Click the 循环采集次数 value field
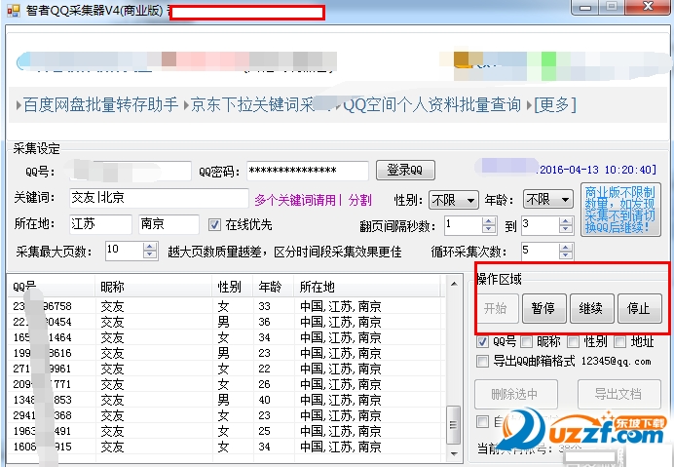 [x=541, y=251]
